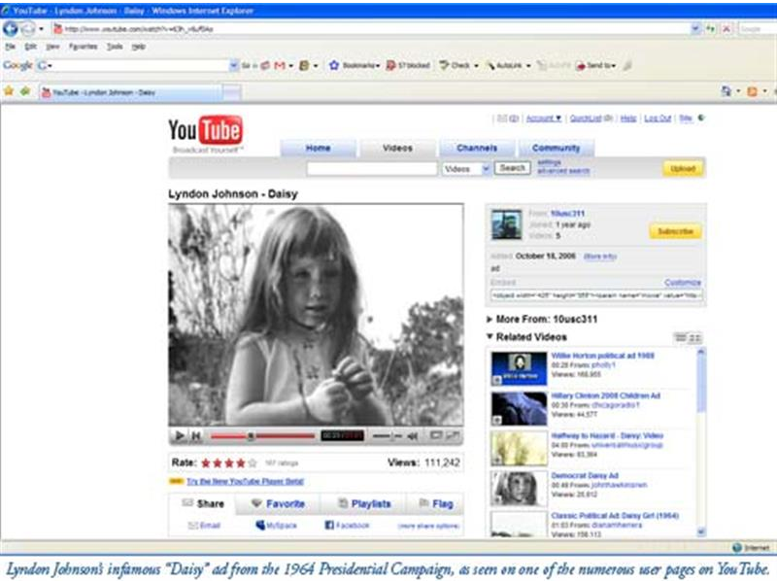This screenshot has height=583, width=777.
Task: Open the Edit menu
Action: click(31, 47)
